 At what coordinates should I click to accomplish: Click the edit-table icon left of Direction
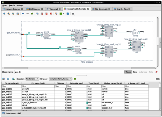tap(3, 79)
